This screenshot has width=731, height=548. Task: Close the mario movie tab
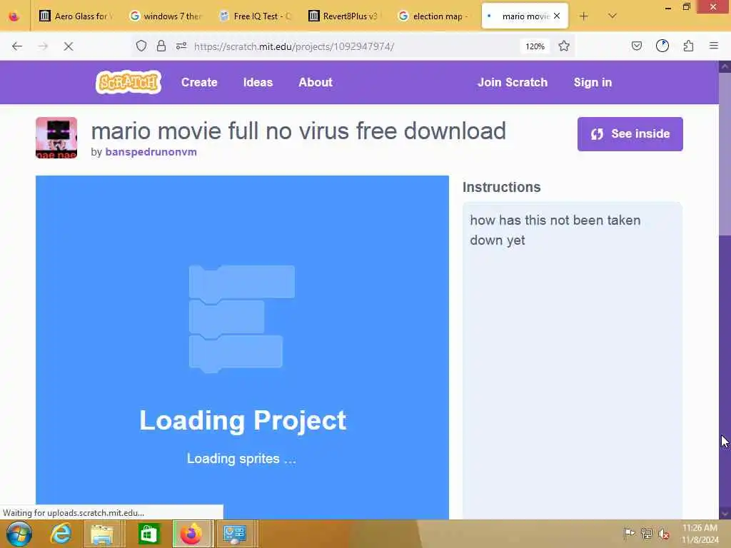[x=557, y=16]
